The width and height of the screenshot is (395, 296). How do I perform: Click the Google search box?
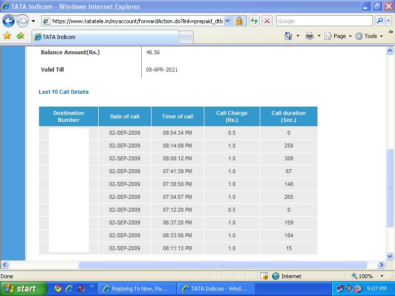point(324,21)
